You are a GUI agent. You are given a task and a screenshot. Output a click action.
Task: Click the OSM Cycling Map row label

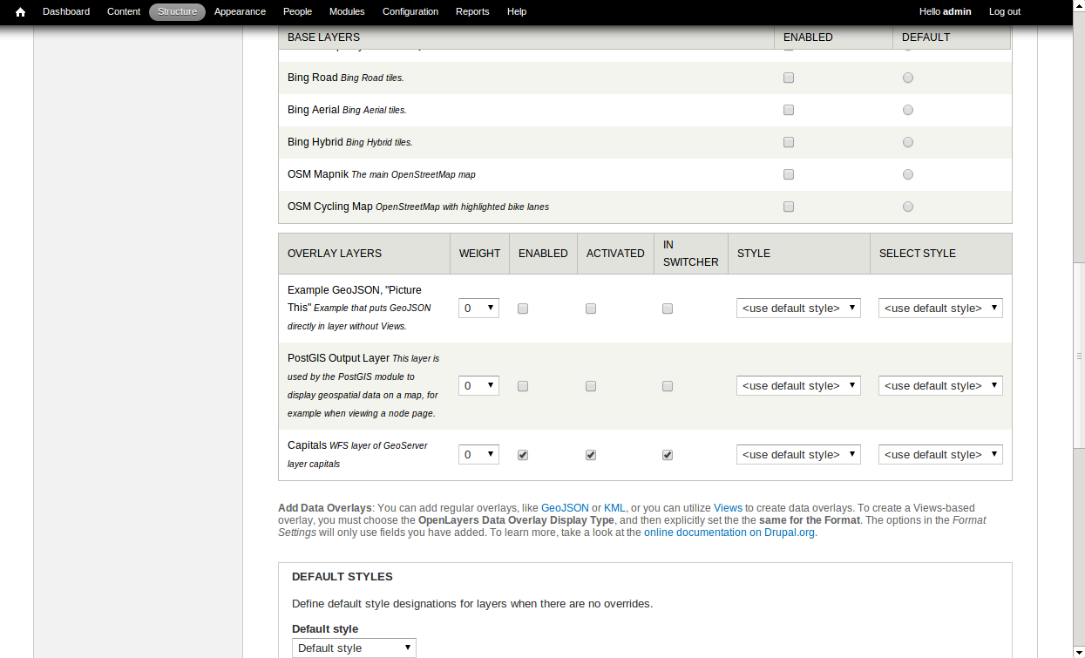pos(329,207)
